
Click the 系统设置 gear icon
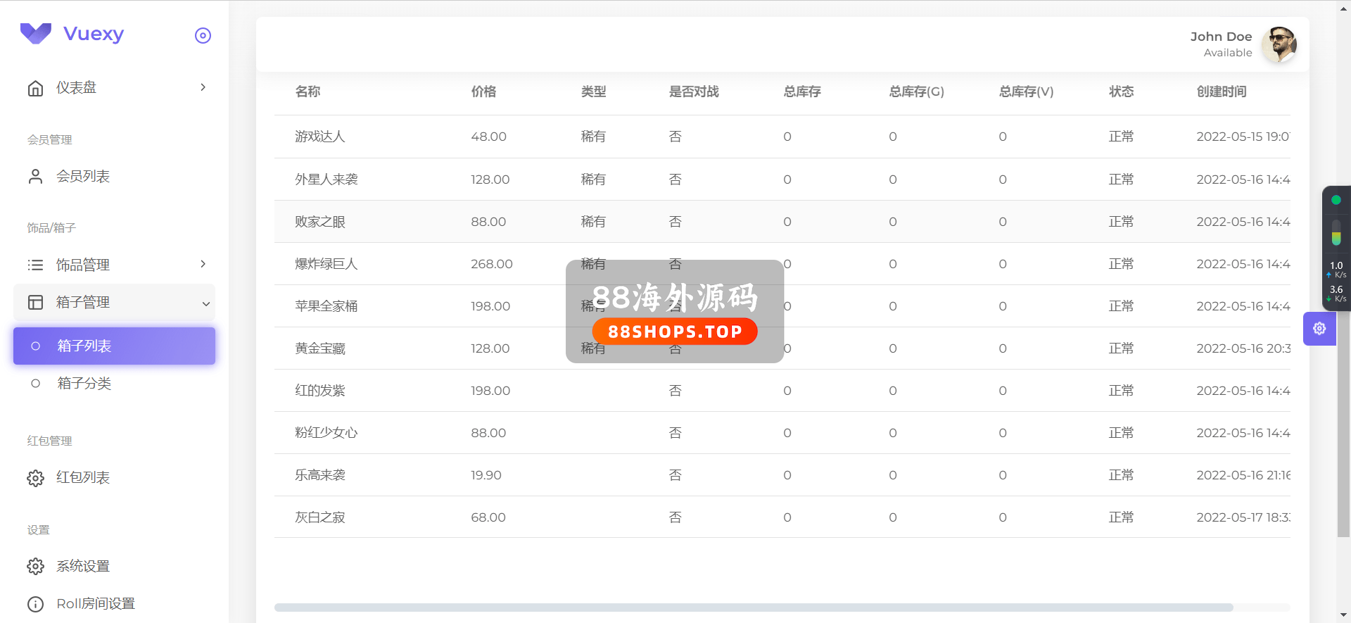[x=35, y=567]
